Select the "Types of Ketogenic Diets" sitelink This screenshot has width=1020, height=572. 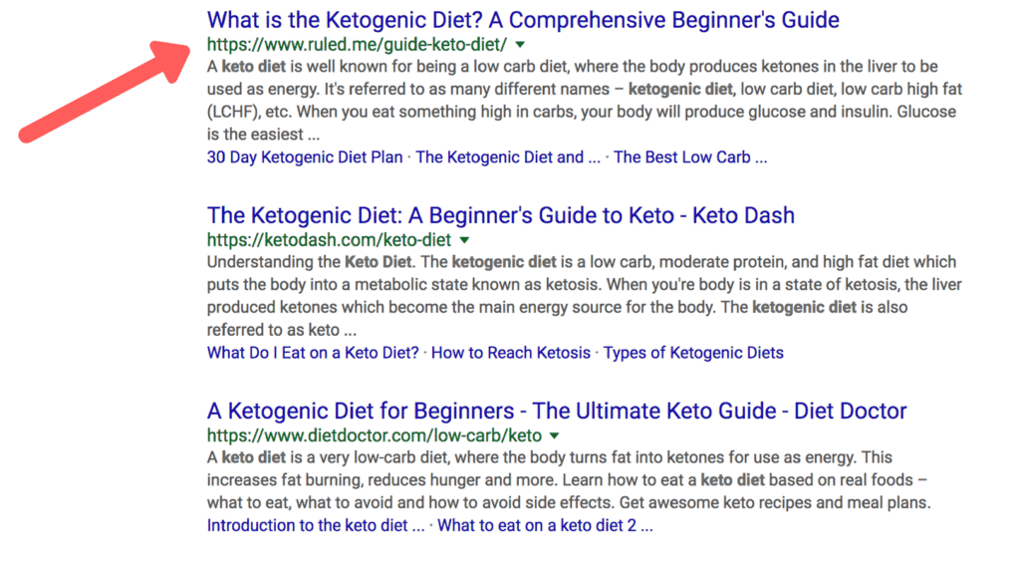pos(693,353)
